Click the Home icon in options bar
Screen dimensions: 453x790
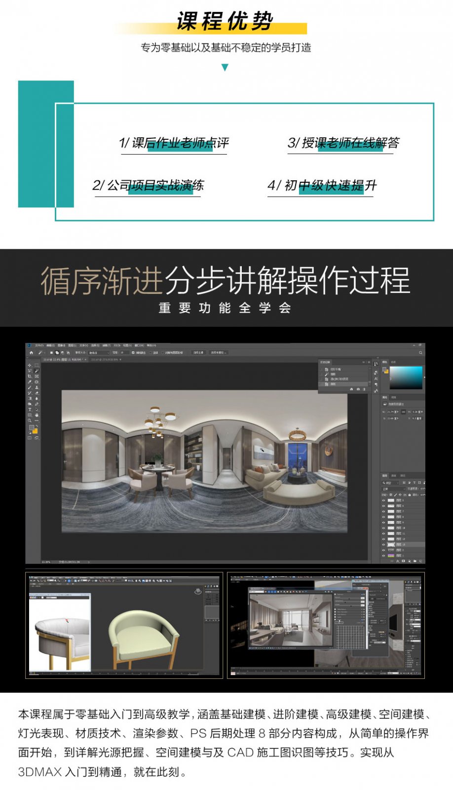tap(32, 353)
